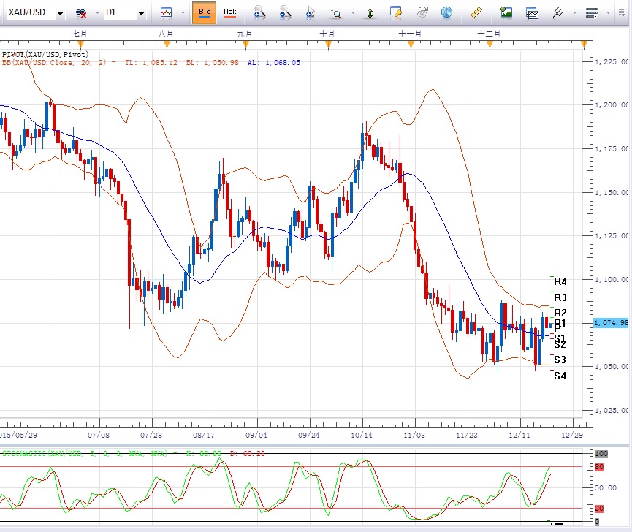
Task: Click the blue globe icon
Action: 446,12
